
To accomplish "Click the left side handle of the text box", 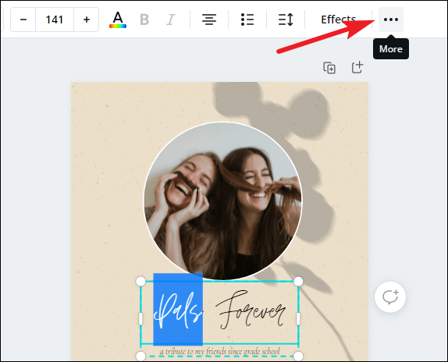I will [x=140, y=319].
